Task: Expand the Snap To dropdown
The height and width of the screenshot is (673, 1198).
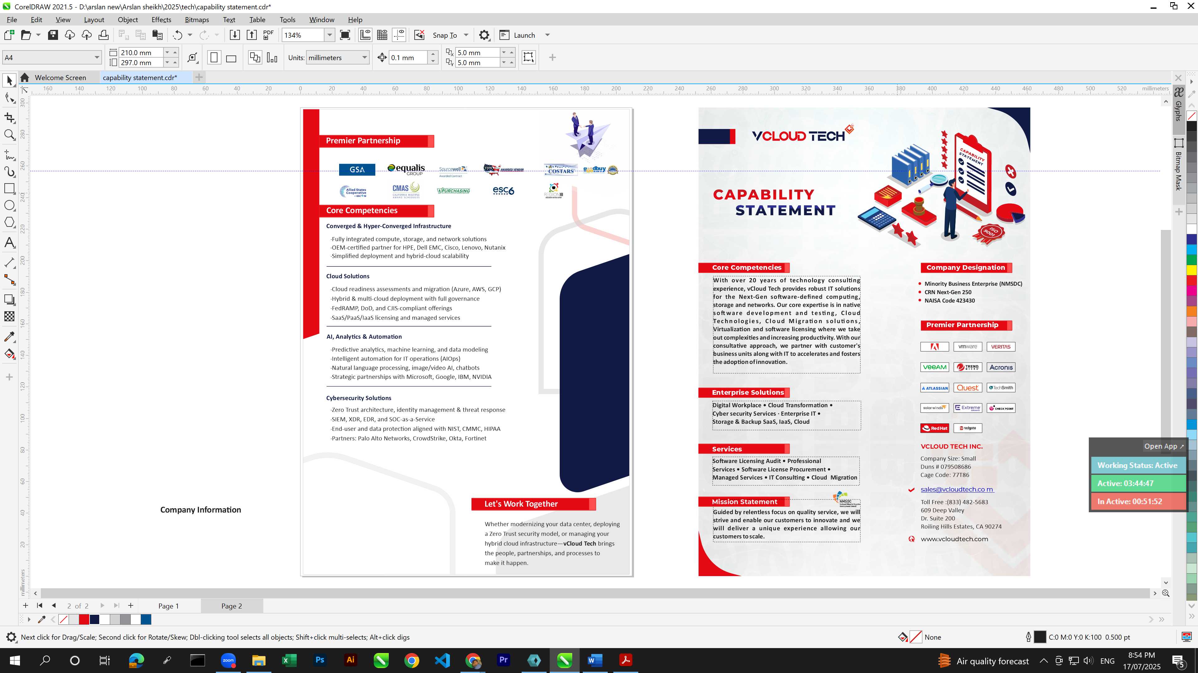Action: pos(466,35)
